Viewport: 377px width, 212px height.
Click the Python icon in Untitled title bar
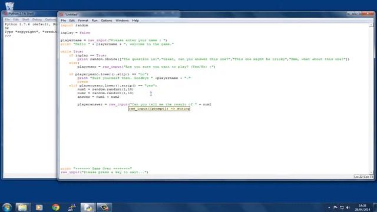(61, 14)
